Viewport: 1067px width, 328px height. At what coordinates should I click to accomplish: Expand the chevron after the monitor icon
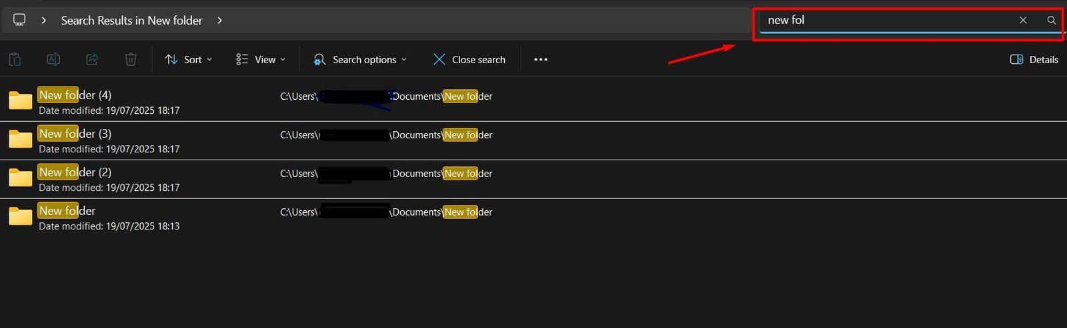tap(43, 21)
